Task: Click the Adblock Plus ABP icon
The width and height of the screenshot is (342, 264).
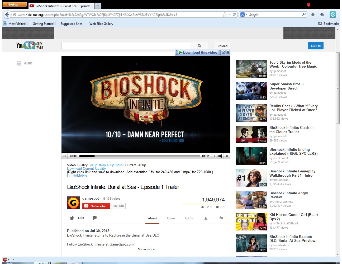Action: coord(5,260)
